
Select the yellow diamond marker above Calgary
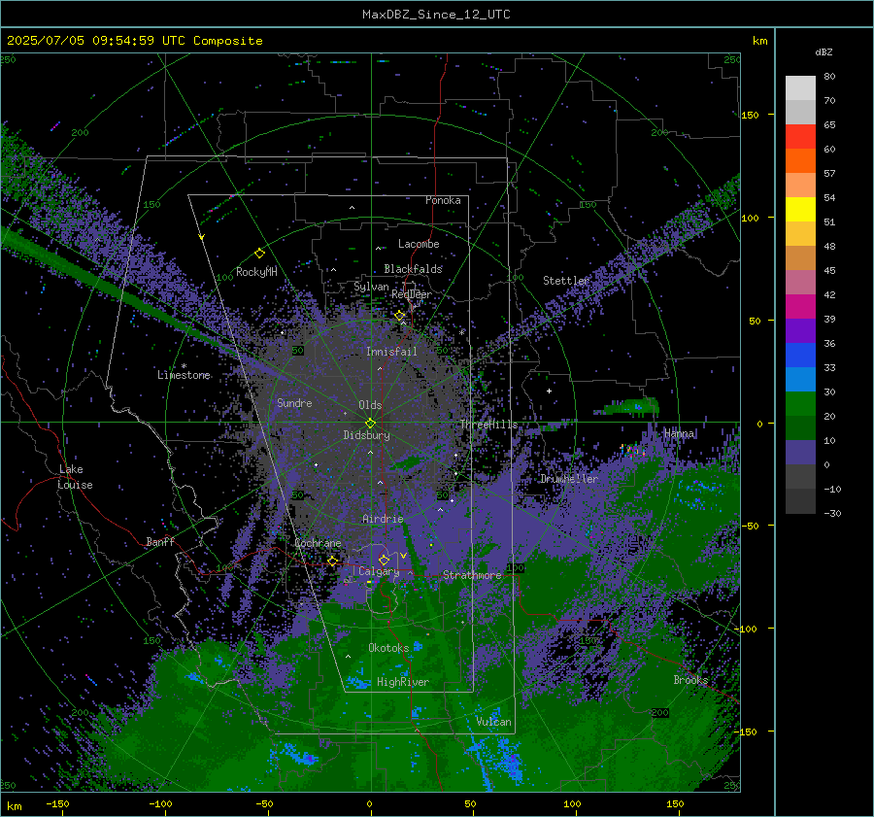point(384,560)
